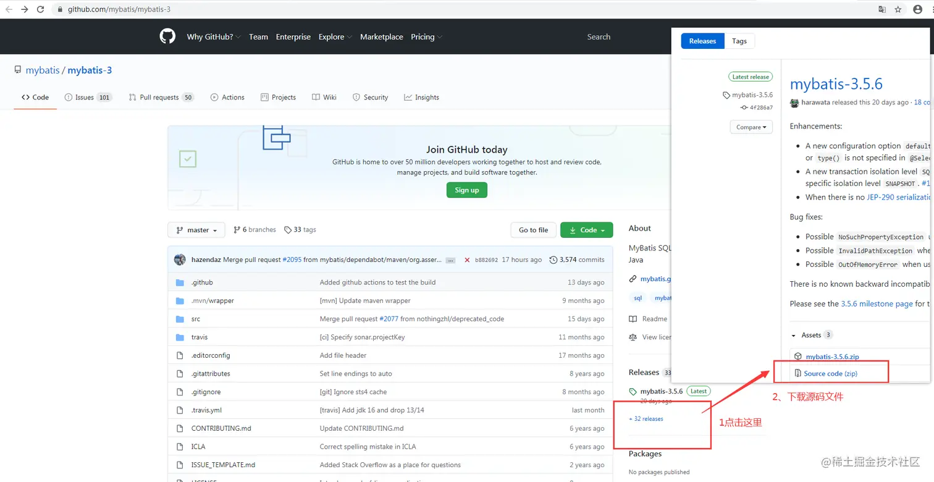Collapse the Assets section
Screen dimensions: 934x482
[x=812, y=335]
